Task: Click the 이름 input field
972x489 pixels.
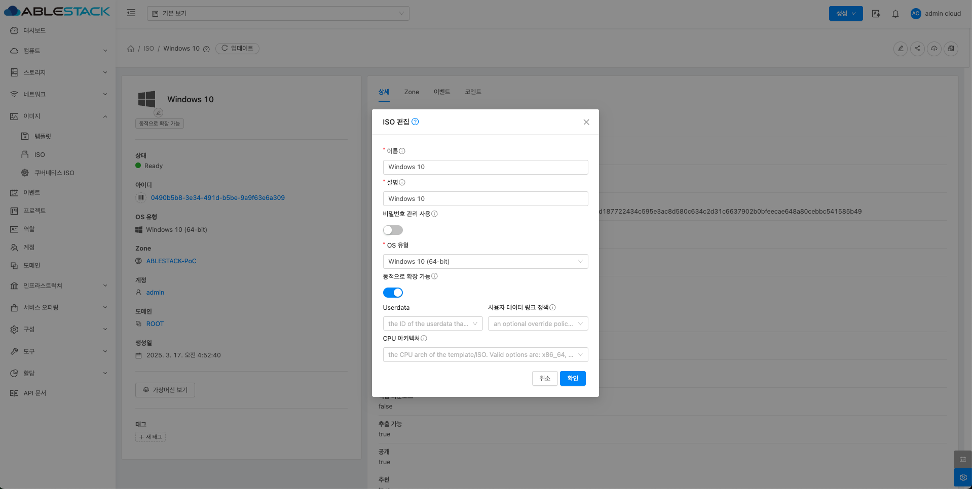Action: [485, 167]
